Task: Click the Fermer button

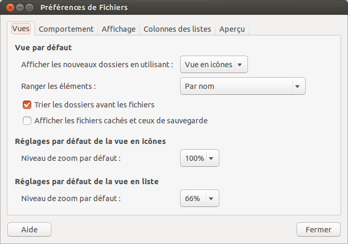Action: pyautogui.click(x=318, y=230)
